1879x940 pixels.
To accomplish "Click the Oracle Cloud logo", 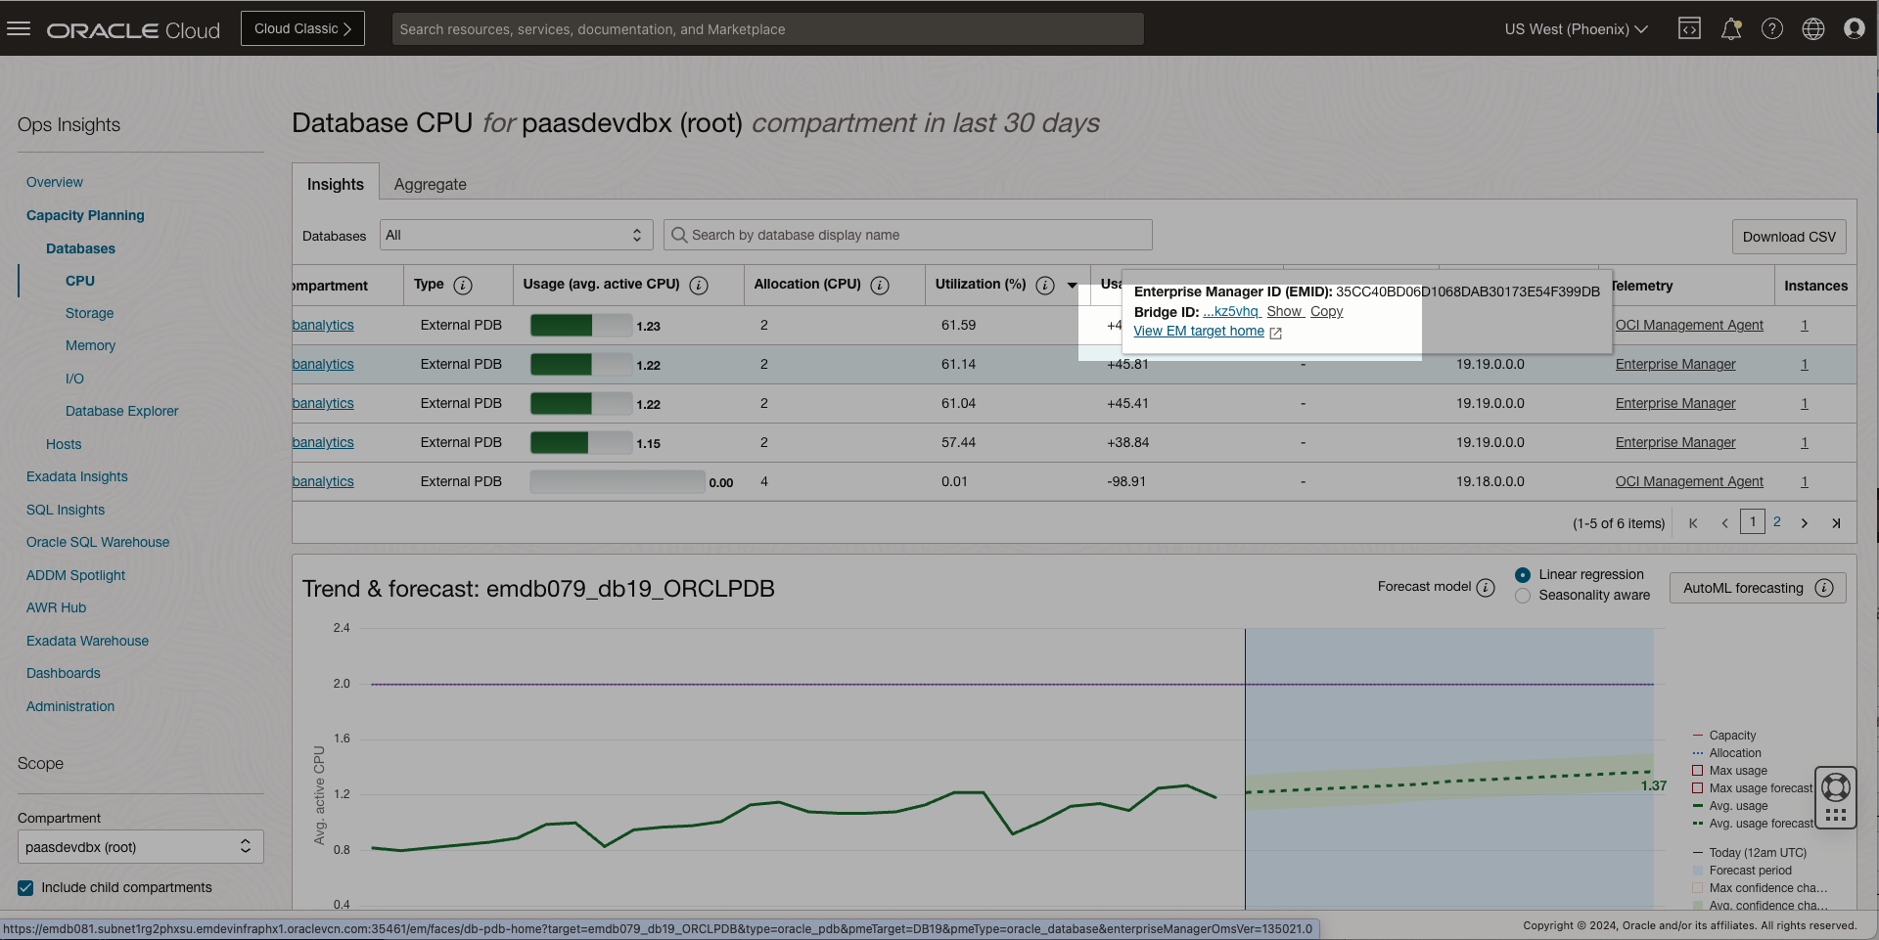I will (x=133, y=30).
